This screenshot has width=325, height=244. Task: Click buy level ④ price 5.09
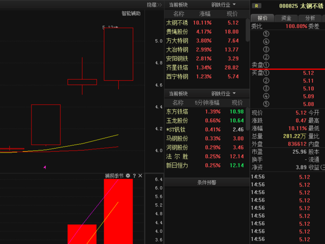308,96
